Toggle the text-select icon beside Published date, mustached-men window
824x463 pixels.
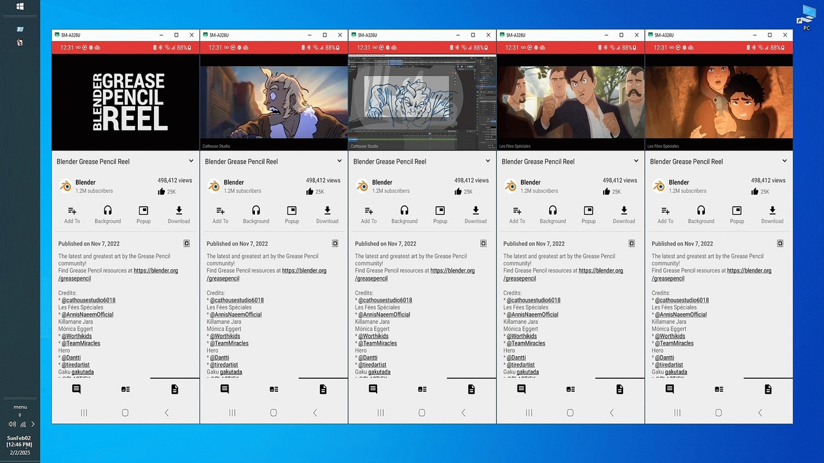pos(632,243)
